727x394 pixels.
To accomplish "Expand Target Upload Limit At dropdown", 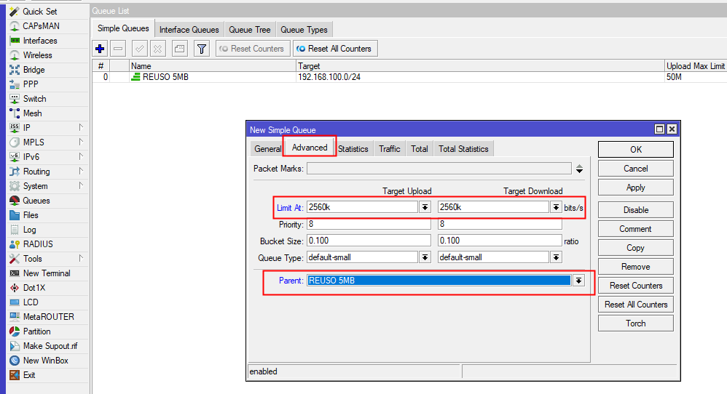I will 425,207.
